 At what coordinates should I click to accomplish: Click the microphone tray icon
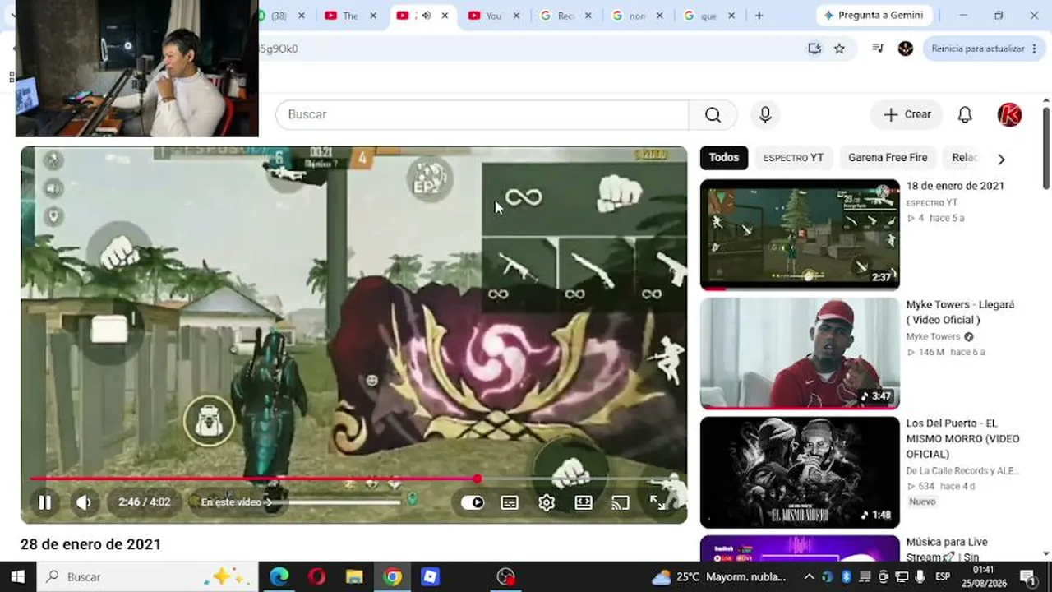(x=921, y=577)
